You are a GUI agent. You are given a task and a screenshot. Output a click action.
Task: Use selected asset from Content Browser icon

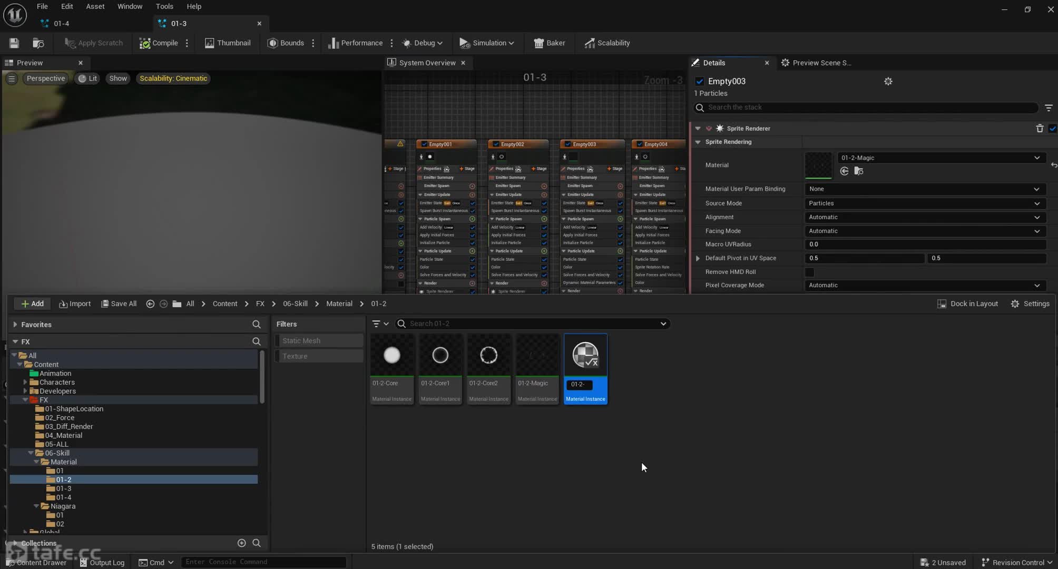pyautogui.click(x=844, y=171)
